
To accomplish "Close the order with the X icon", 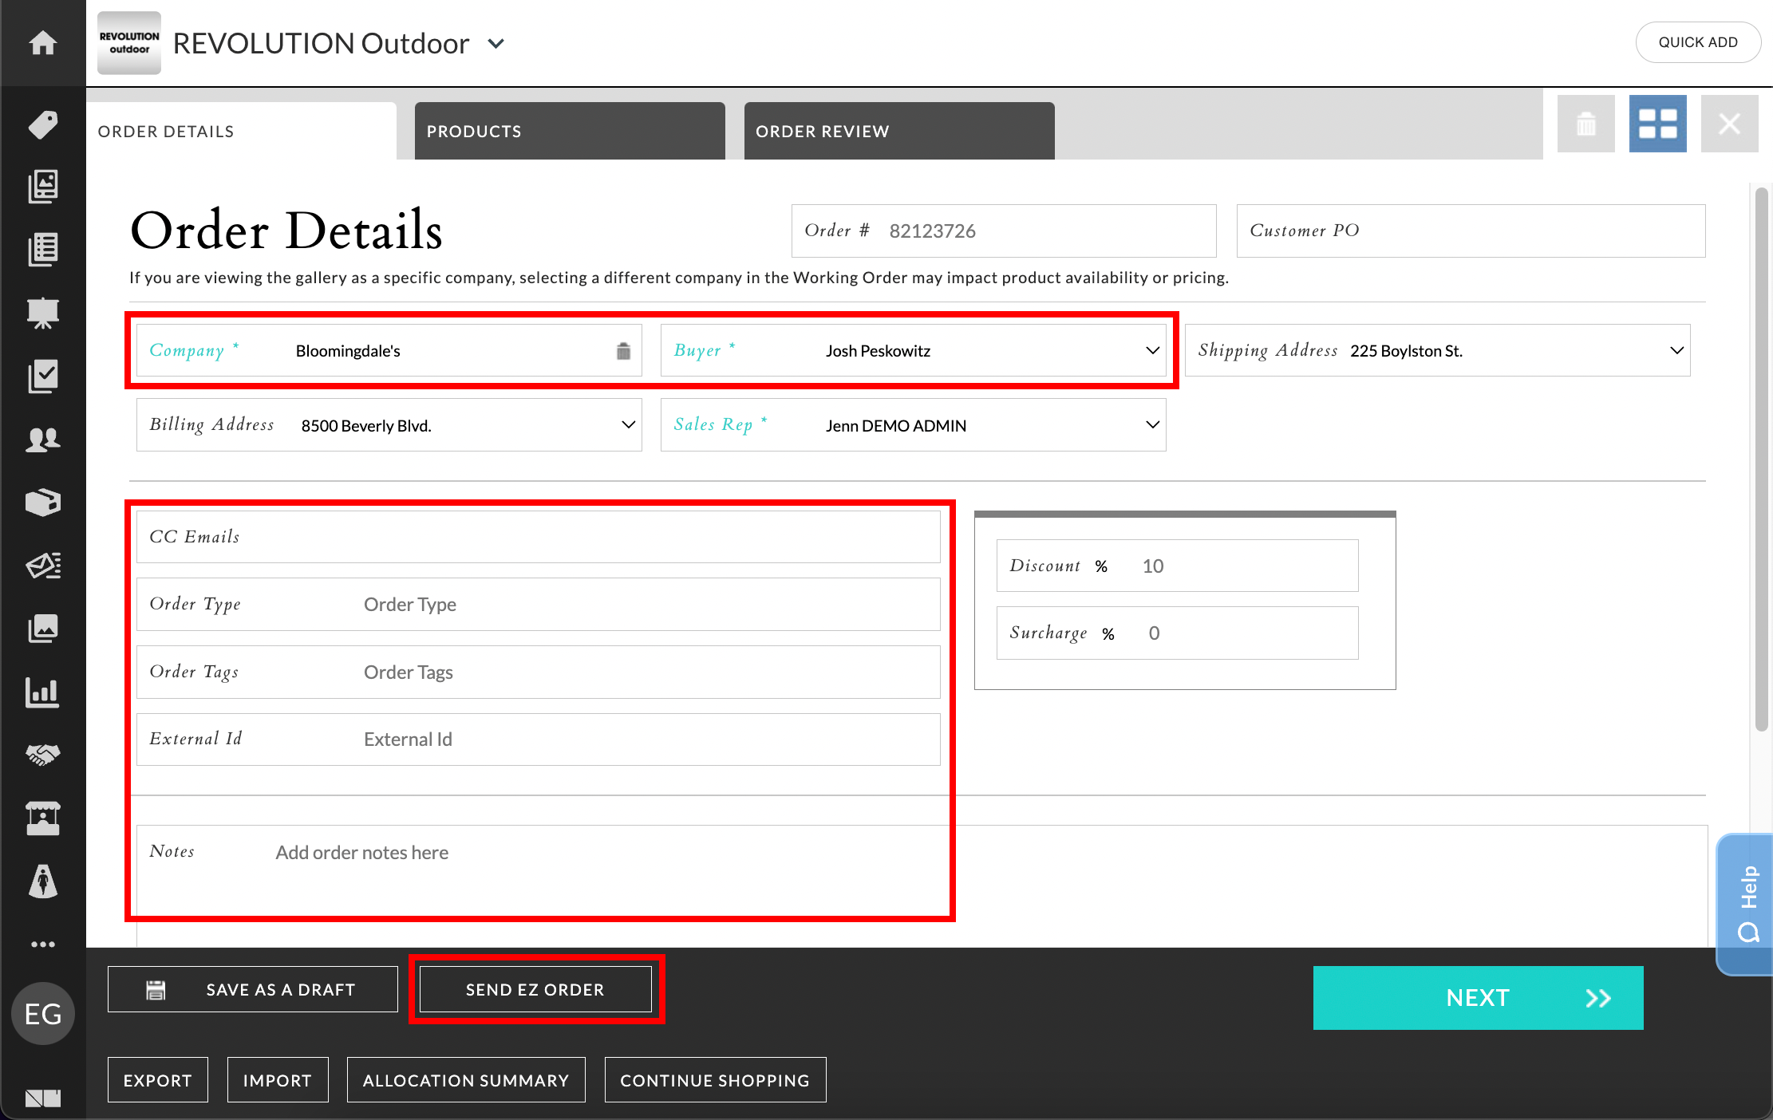I will pyautogui.click(x=1730, y=124).
